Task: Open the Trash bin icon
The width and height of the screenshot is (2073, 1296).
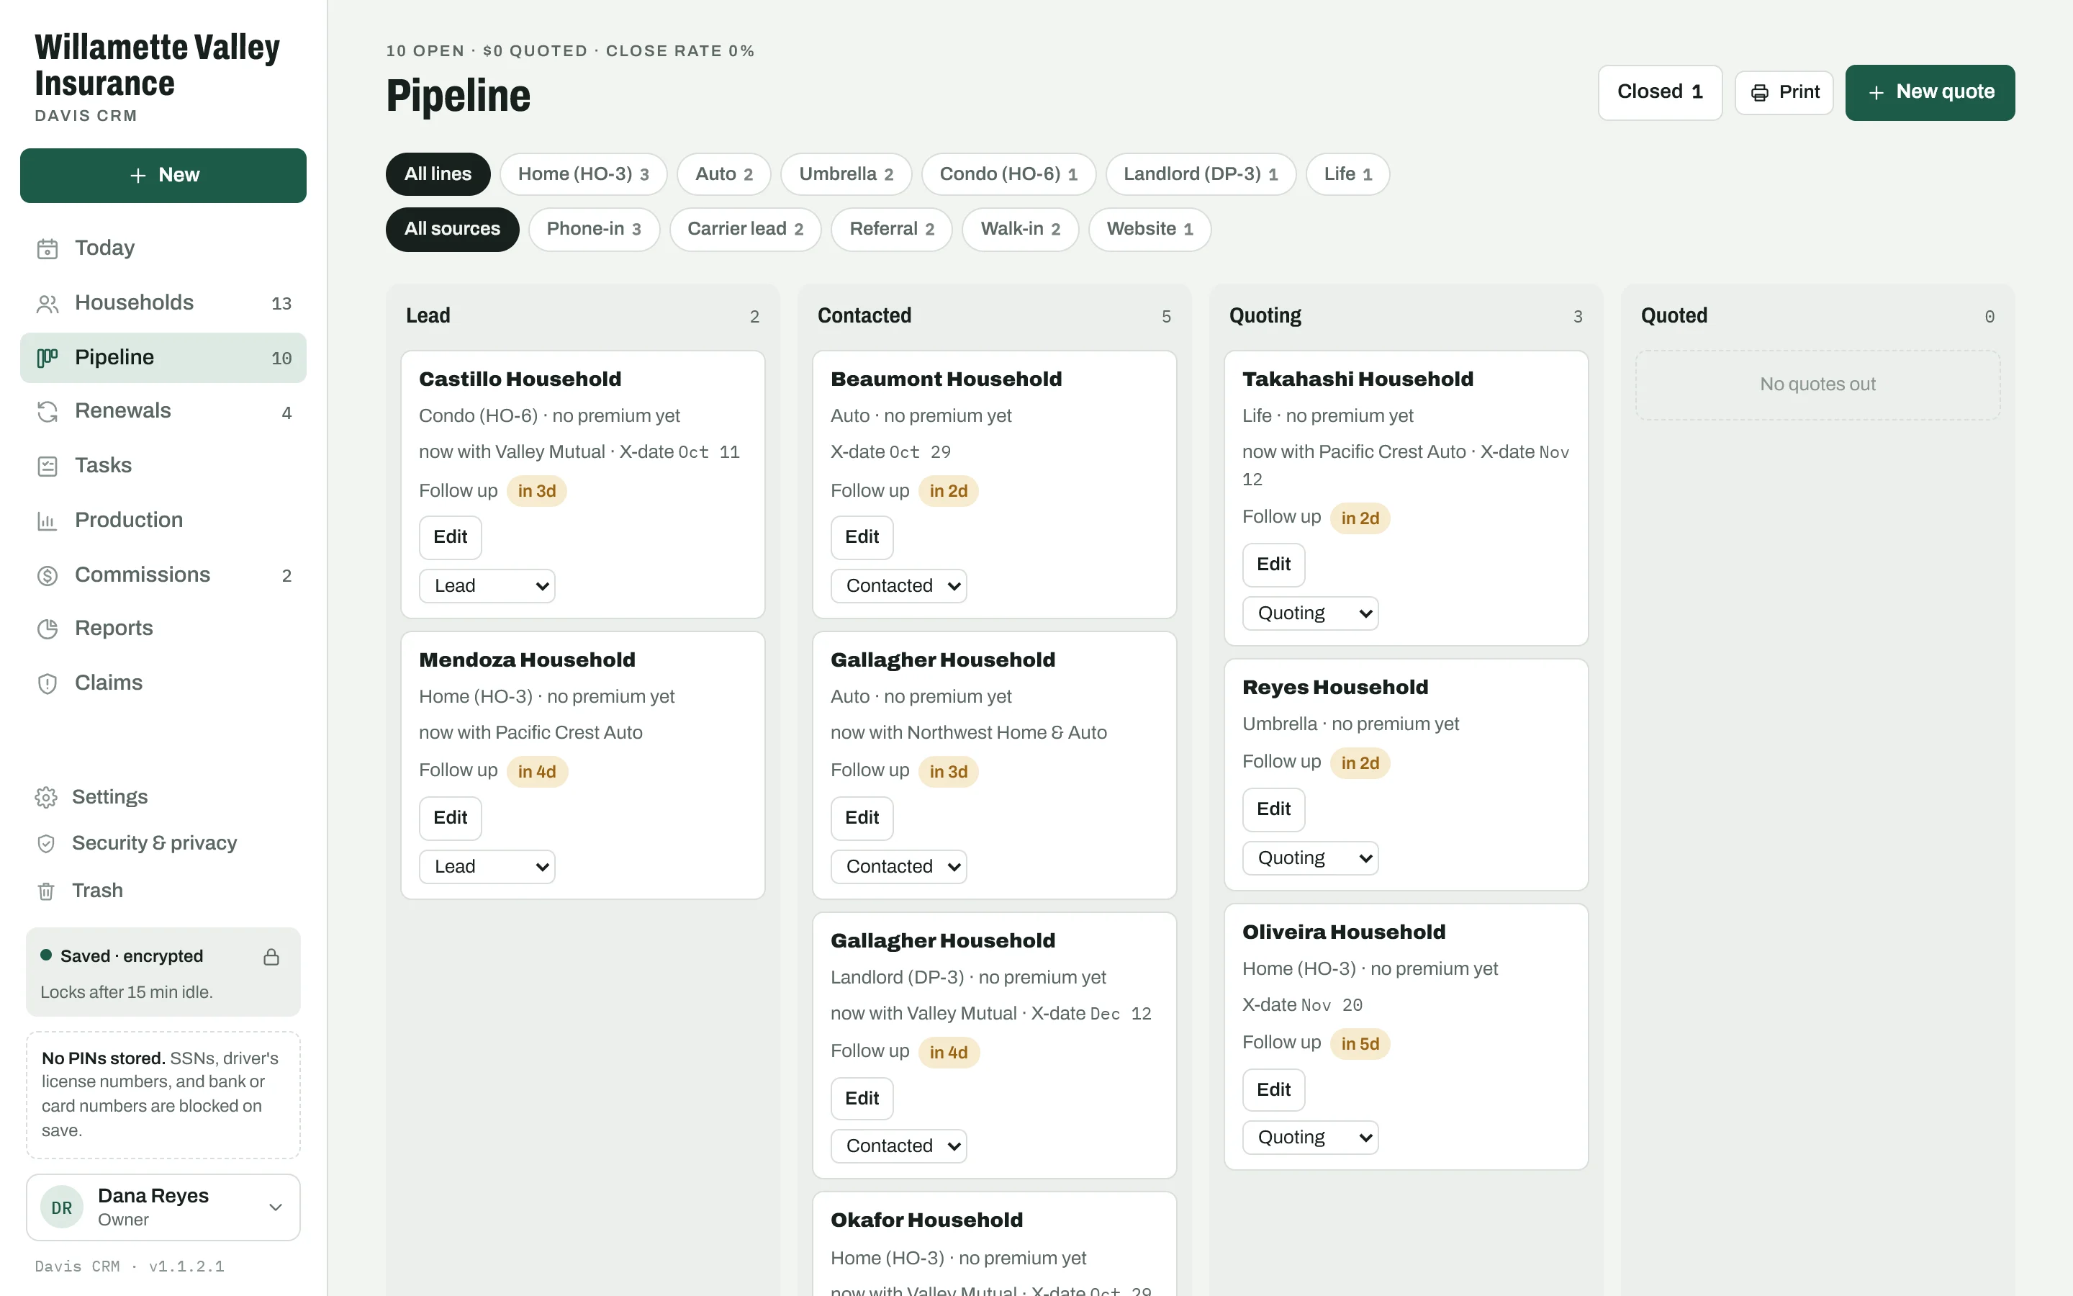Action: [46, 891]
